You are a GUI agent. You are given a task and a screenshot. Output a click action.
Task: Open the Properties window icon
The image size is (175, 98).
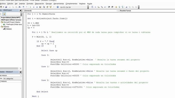[x=47, y=7]
